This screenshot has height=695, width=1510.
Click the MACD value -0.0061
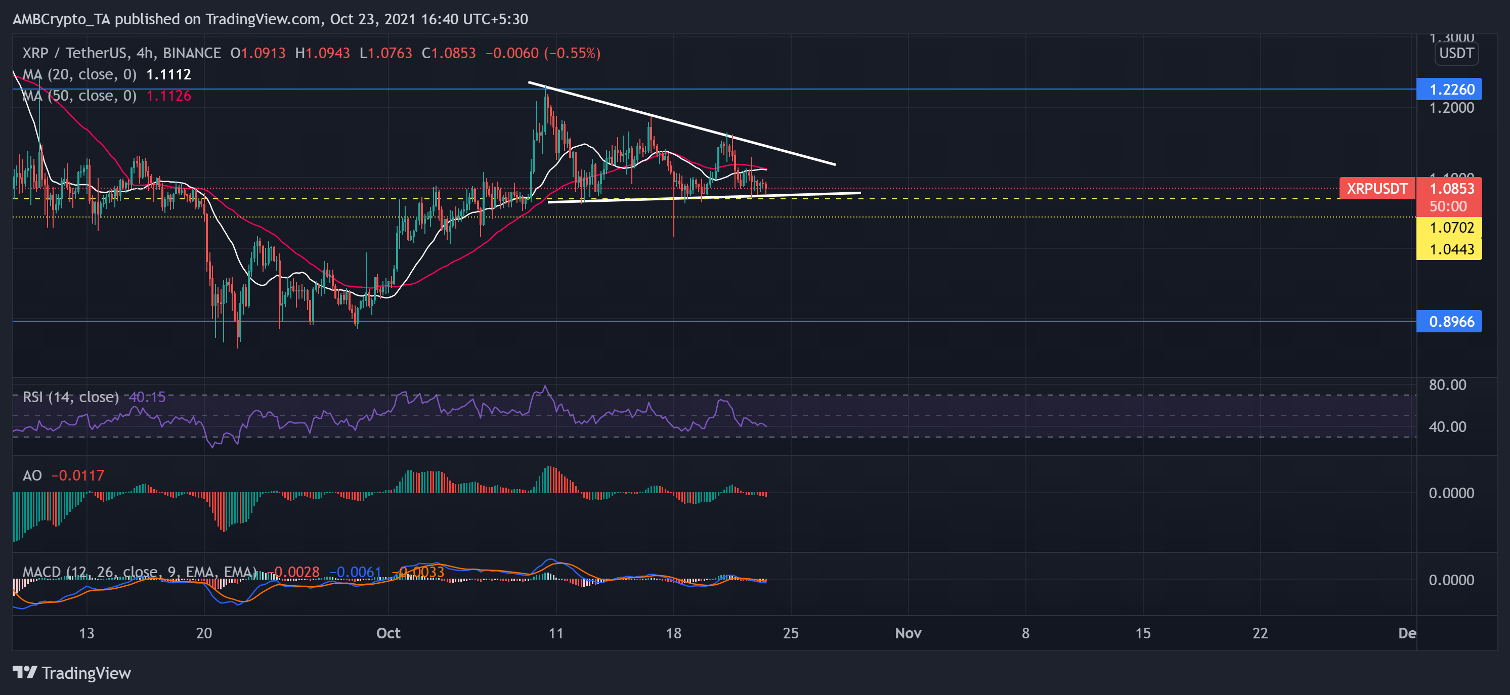coord(355,572)
